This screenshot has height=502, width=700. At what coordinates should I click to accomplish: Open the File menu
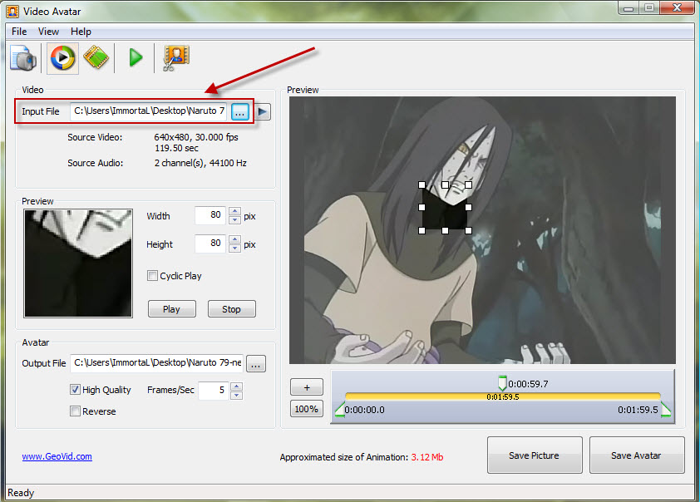click(x=19, y=32)
